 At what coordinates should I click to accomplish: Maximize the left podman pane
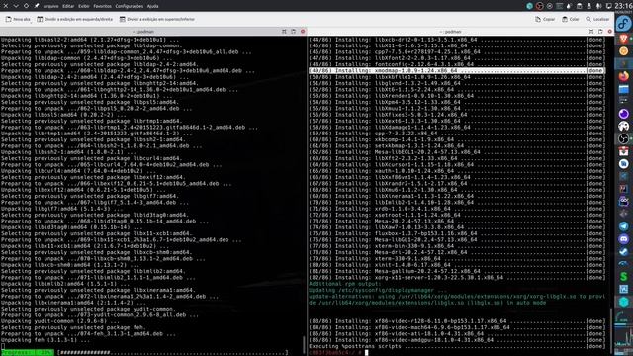point(284,31)
